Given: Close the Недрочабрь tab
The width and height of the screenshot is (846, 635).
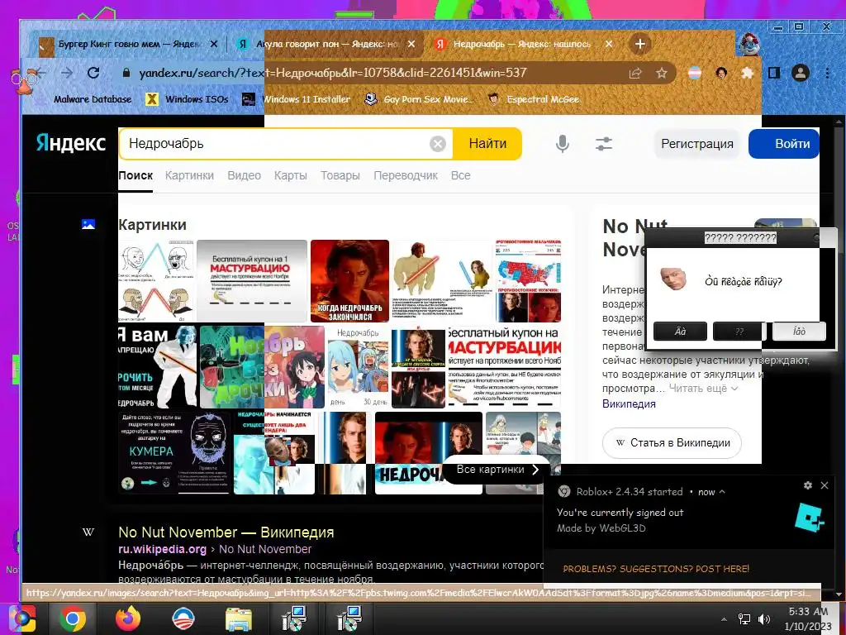Looking at the screenshot, I should [x=609, y=44].
